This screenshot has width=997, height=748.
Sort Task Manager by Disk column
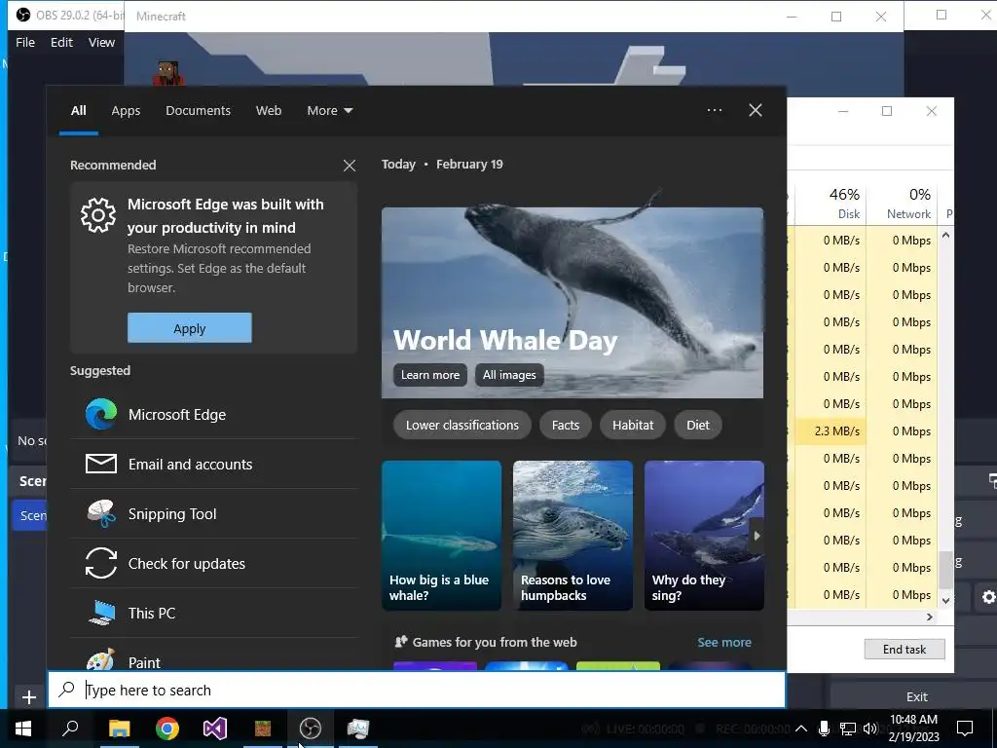pyautogui.click(x=831, y=204)
